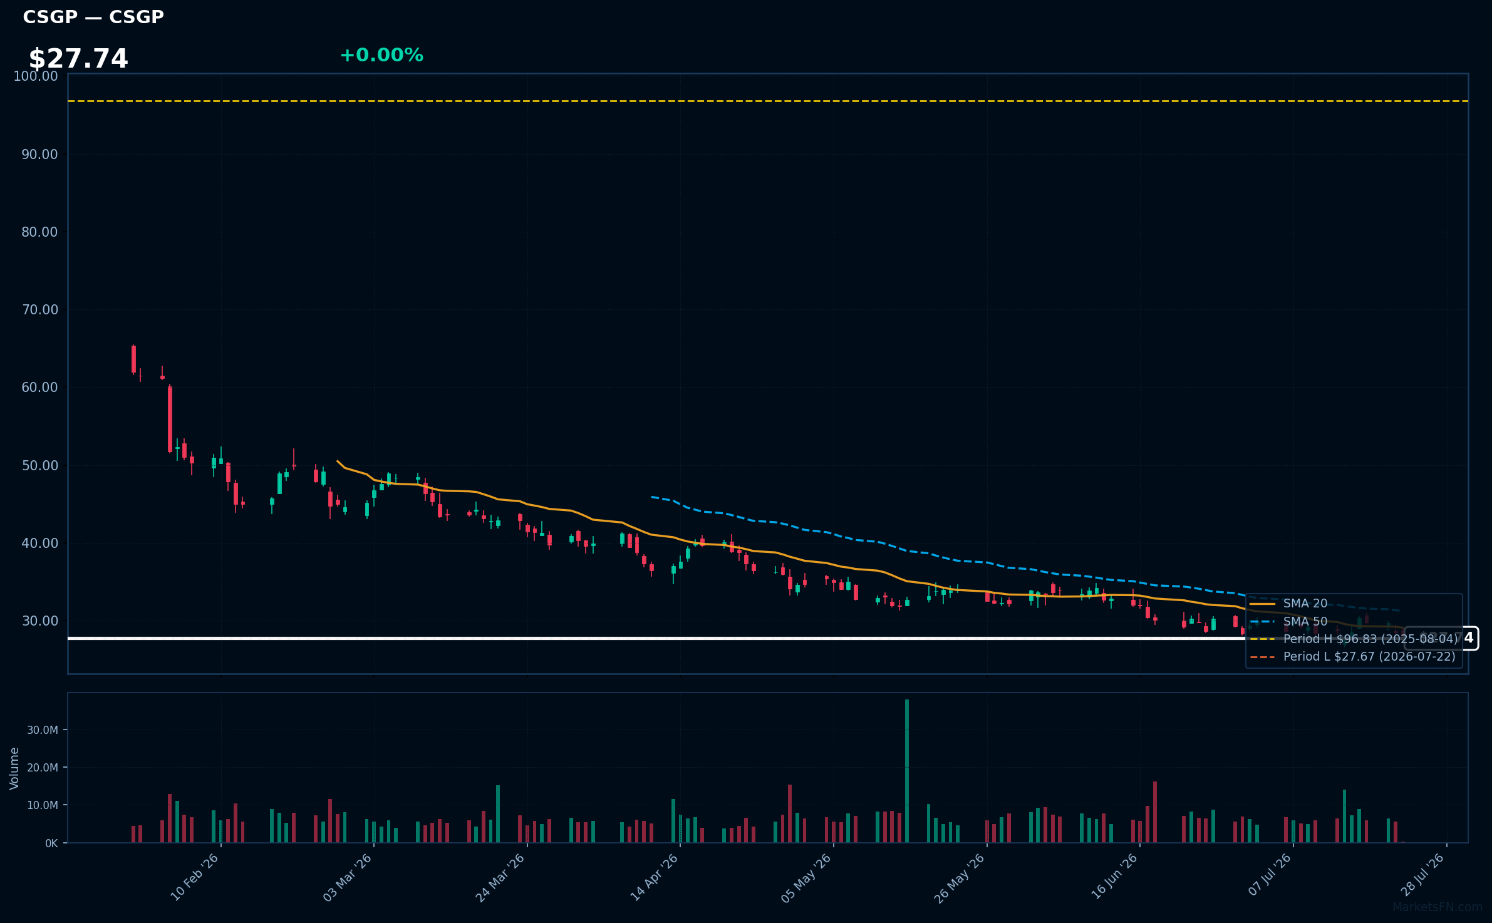Click the "10 Feb '26" date label
The height and width of the screenshot is (923, 1492).
point(194,877)
